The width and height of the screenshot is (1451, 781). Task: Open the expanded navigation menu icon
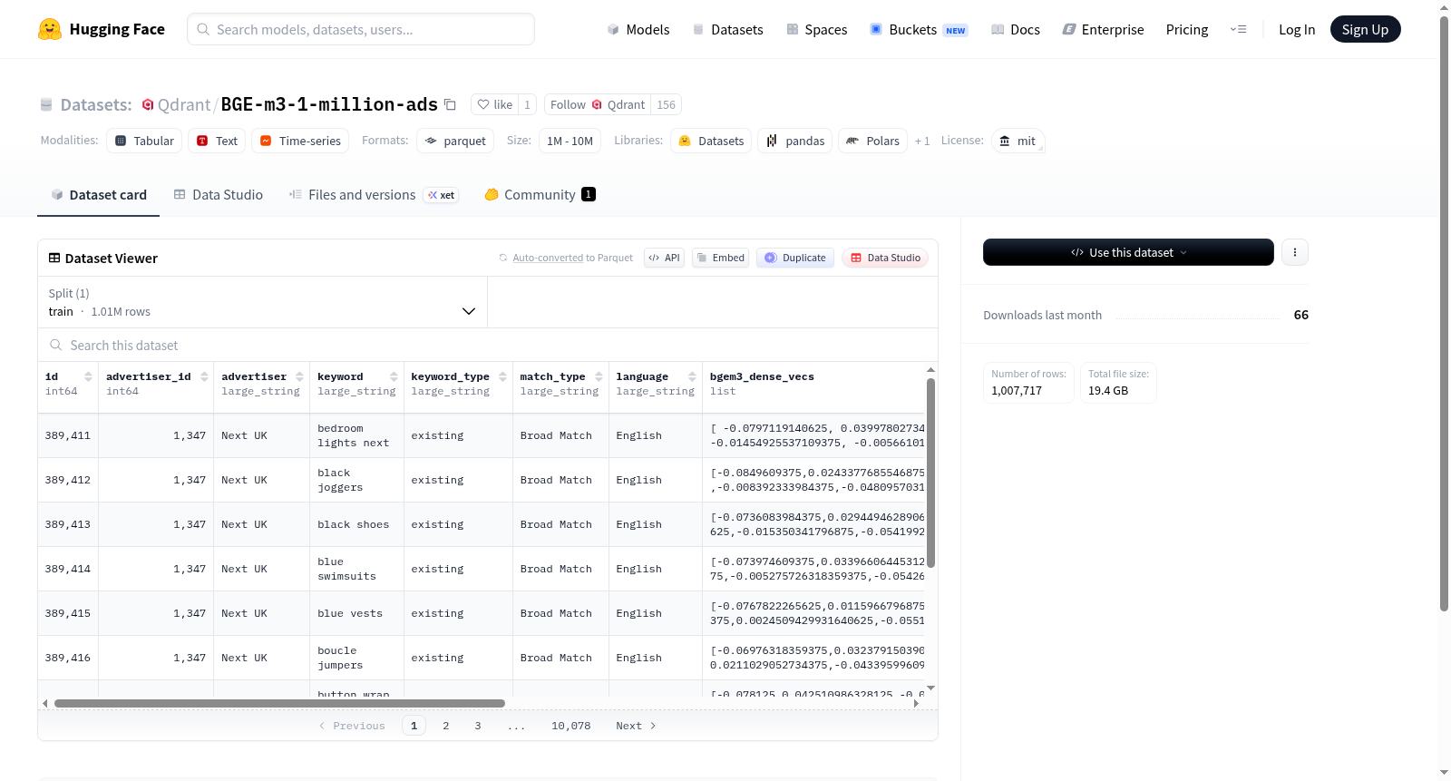(x=1238, y=29)
